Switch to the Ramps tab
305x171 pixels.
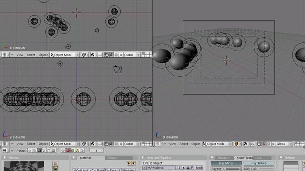(x=119, y=158)
